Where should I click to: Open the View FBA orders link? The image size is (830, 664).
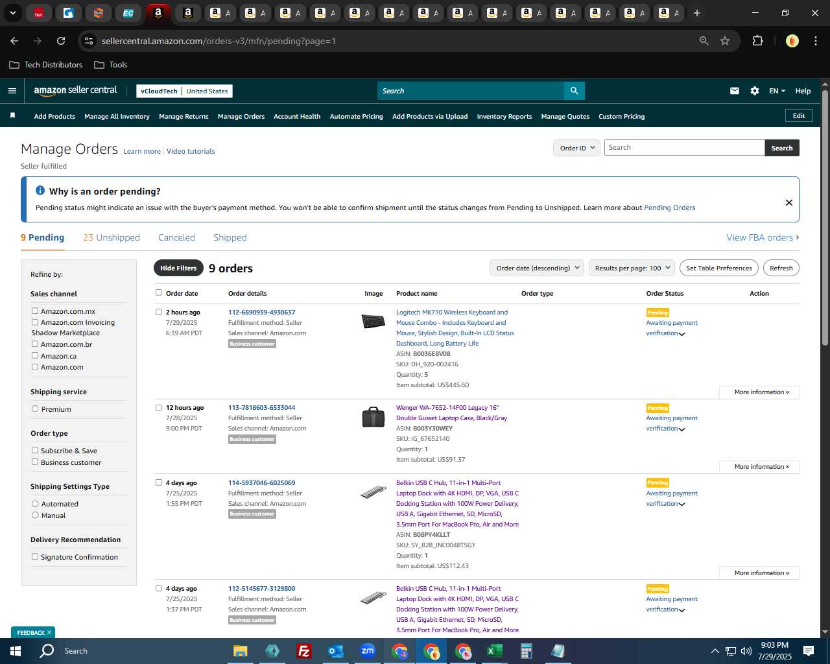click(x=763, y=237)
